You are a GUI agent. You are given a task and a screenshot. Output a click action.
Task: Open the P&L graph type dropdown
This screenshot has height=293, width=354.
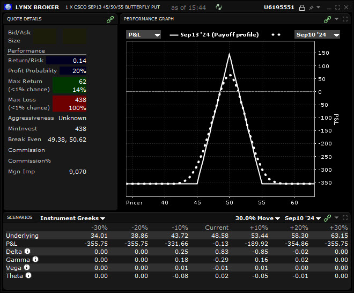click(143, 34)
